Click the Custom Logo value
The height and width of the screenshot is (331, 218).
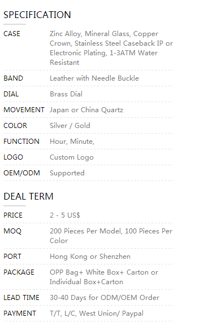click(72, 157)
